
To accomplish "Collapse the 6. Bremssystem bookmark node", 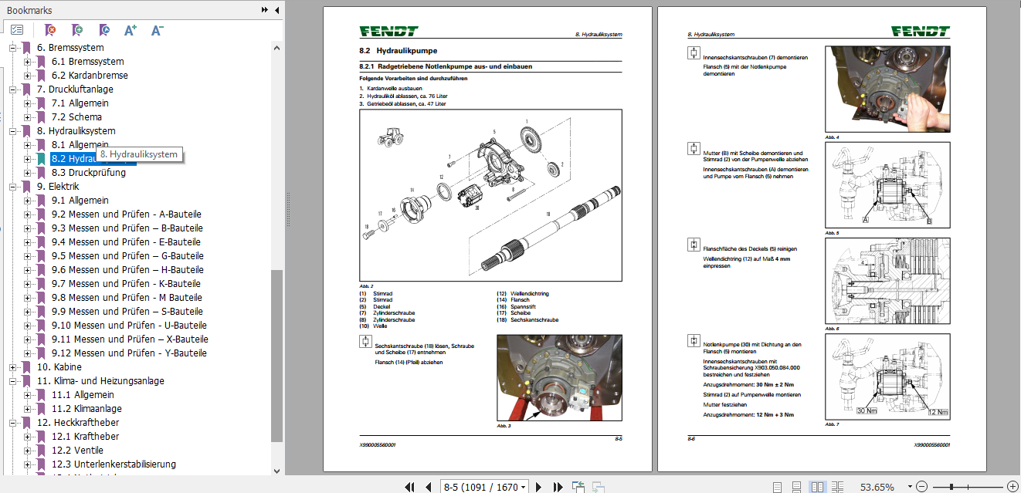I will (12, 48).
